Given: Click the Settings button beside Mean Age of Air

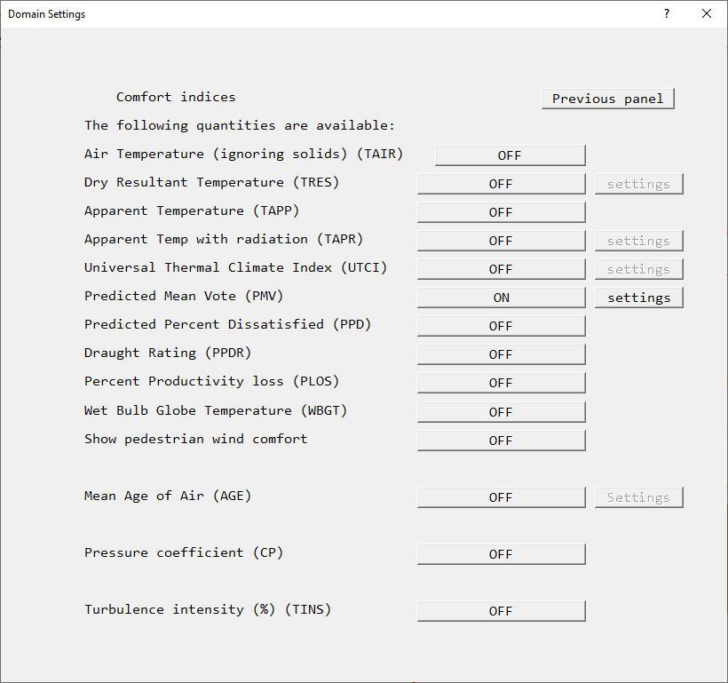Looking at the screenshot, I should tap(638, 497).
